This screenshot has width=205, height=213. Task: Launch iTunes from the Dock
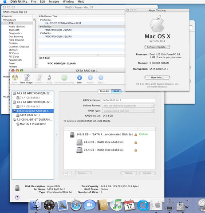click(x=116, y=205)
